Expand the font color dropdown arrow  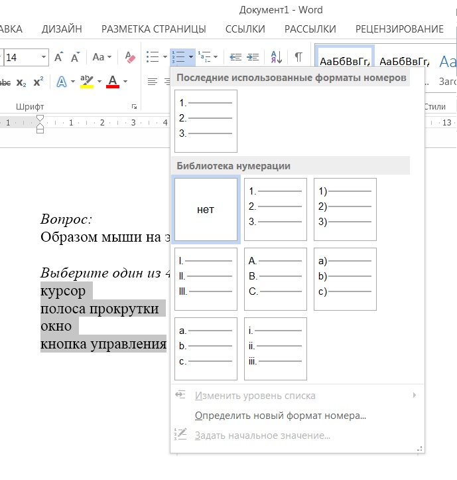[125, 82]
